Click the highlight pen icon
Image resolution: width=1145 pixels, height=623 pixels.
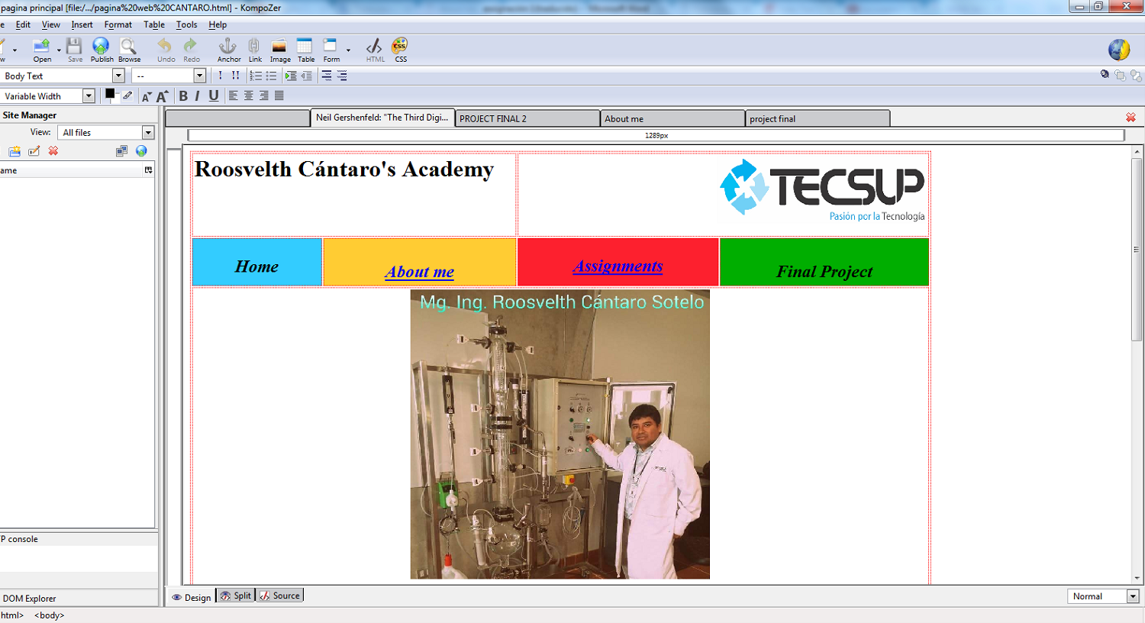pyautogui.click(x=127, y=95)
